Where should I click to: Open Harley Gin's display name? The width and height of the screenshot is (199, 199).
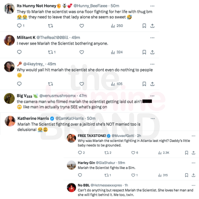pyautogui.click(x=86, y=163)
